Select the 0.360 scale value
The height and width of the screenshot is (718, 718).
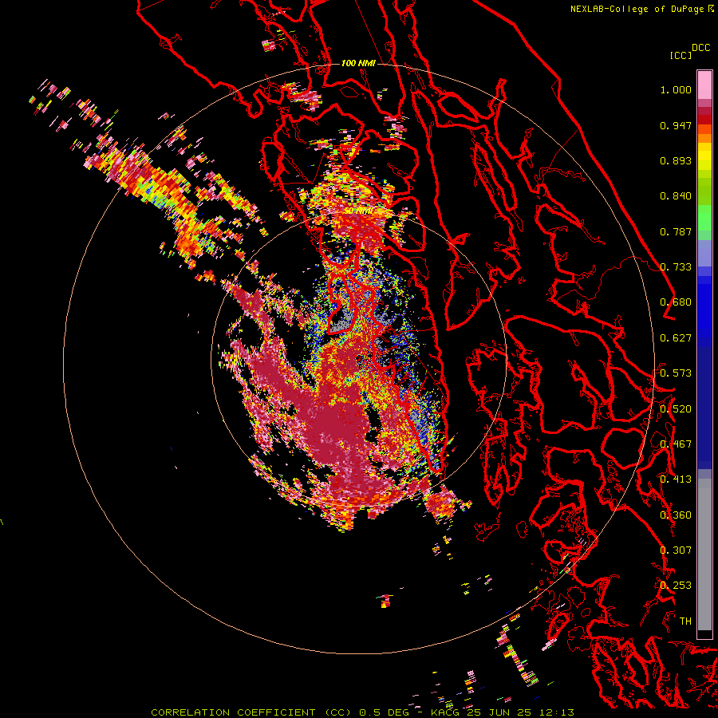676,515
